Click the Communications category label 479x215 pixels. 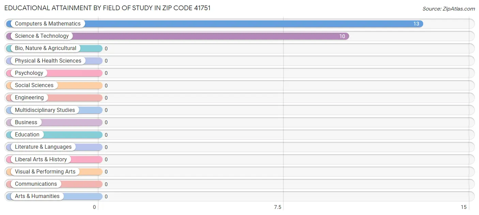tap(36, 184)
